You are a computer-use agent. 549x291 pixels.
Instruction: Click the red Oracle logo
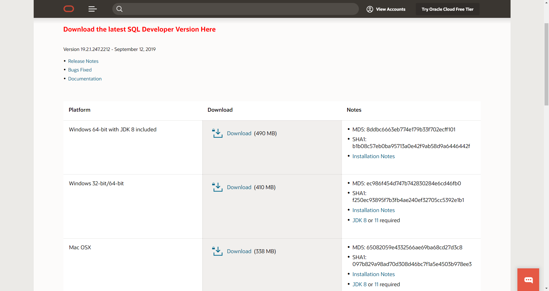[69, 9]
